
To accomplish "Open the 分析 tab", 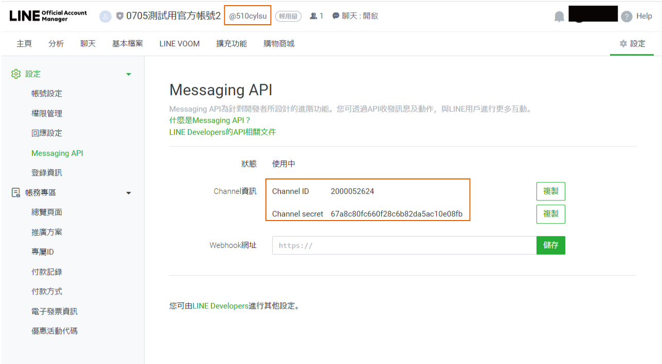I will [56, 44].
